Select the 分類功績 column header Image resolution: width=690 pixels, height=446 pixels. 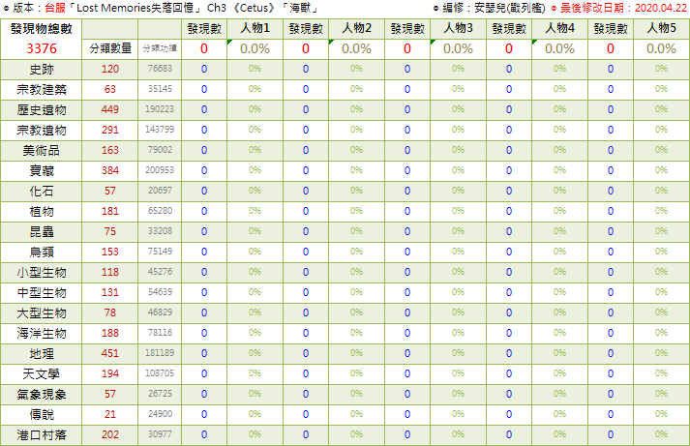point(160,48)
